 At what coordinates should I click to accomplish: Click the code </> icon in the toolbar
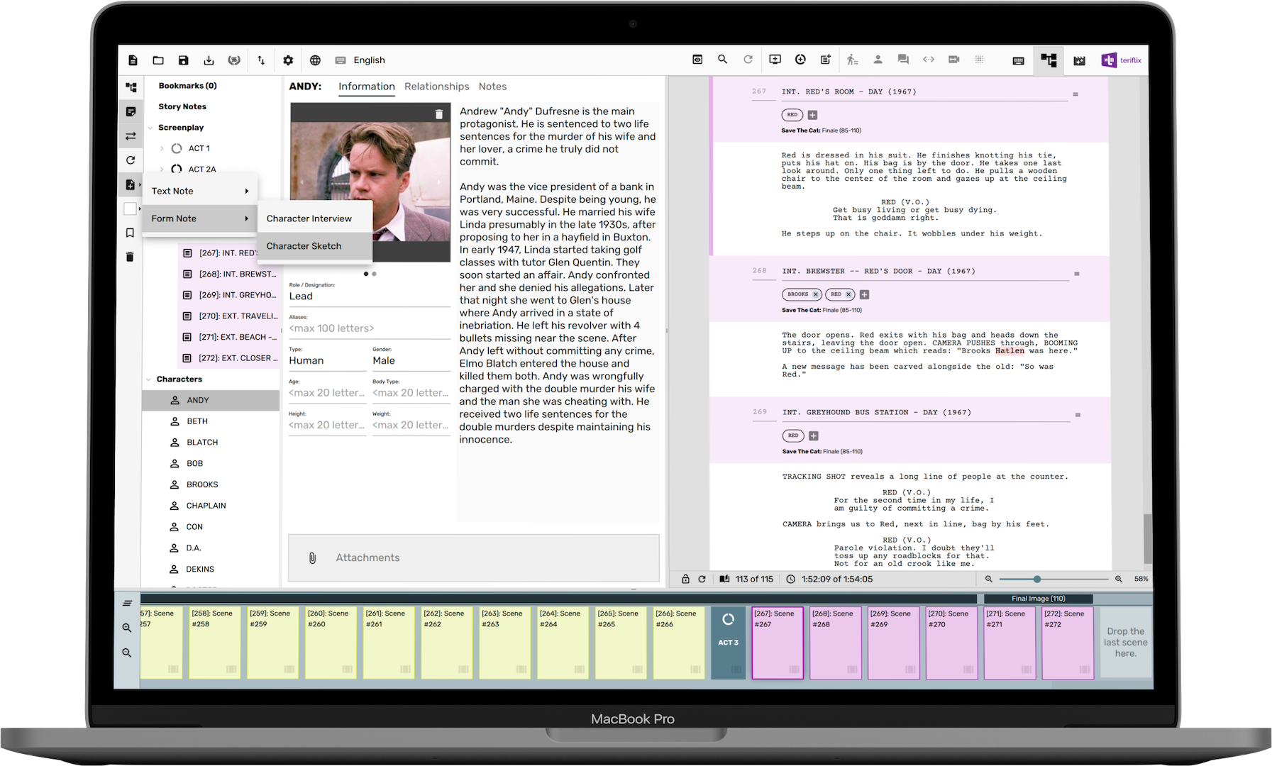[929, 60]
